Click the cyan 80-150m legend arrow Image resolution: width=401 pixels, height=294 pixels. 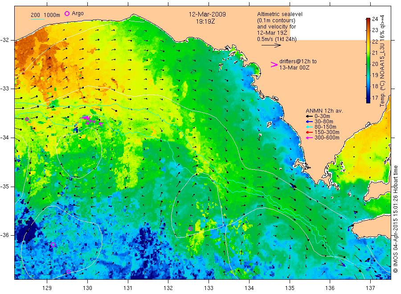click(310, 127)
